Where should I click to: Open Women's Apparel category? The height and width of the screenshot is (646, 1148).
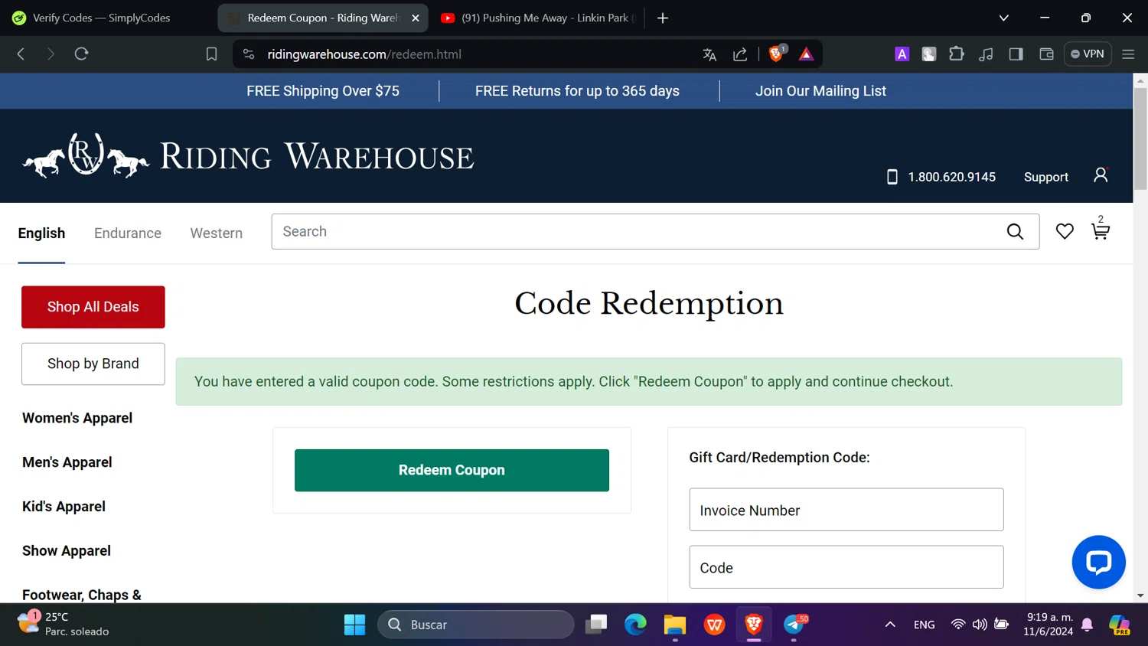(77, 418)
